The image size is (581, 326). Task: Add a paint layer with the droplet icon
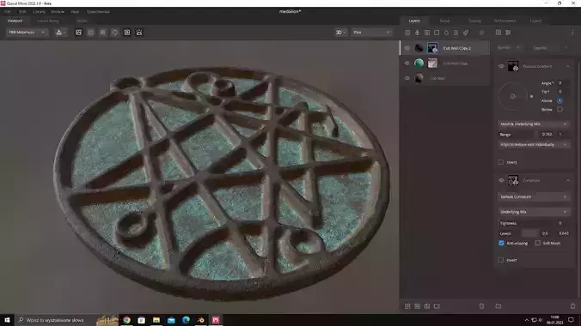tap(417, 33)
